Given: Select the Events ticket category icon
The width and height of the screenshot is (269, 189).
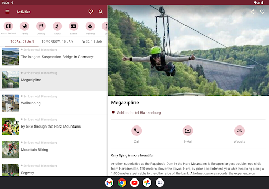Looking at the screenshot, I should 74,26.
